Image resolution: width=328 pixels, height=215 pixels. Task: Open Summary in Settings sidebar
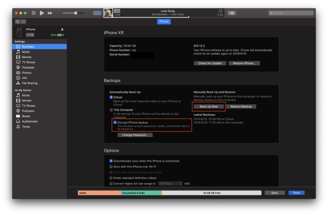[x=39, y=47]
